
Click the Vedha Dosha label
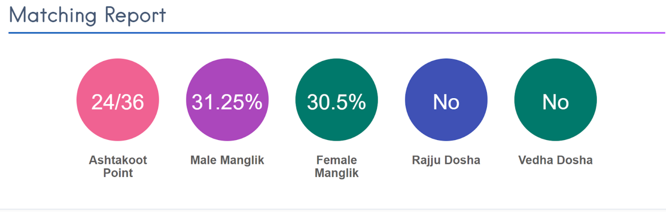555,160
